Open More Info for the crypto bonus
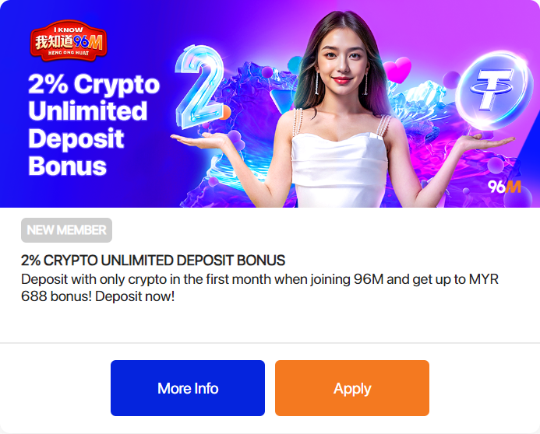 [188, 388]
